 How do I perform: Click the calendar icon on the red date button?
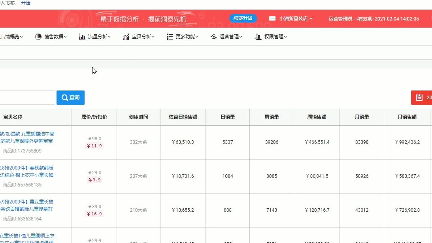[x=419, y=98]
